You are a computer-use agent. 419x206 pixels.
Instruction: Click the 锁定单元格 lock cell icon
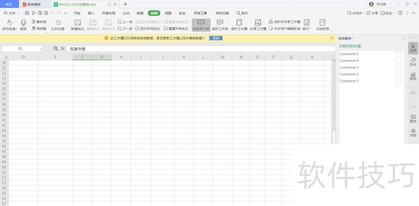coord(201,22)
